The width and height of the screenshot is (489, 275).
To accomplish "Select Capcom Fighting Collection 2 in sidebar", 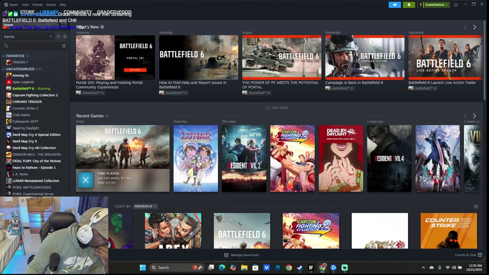I will tap(35, 95).
